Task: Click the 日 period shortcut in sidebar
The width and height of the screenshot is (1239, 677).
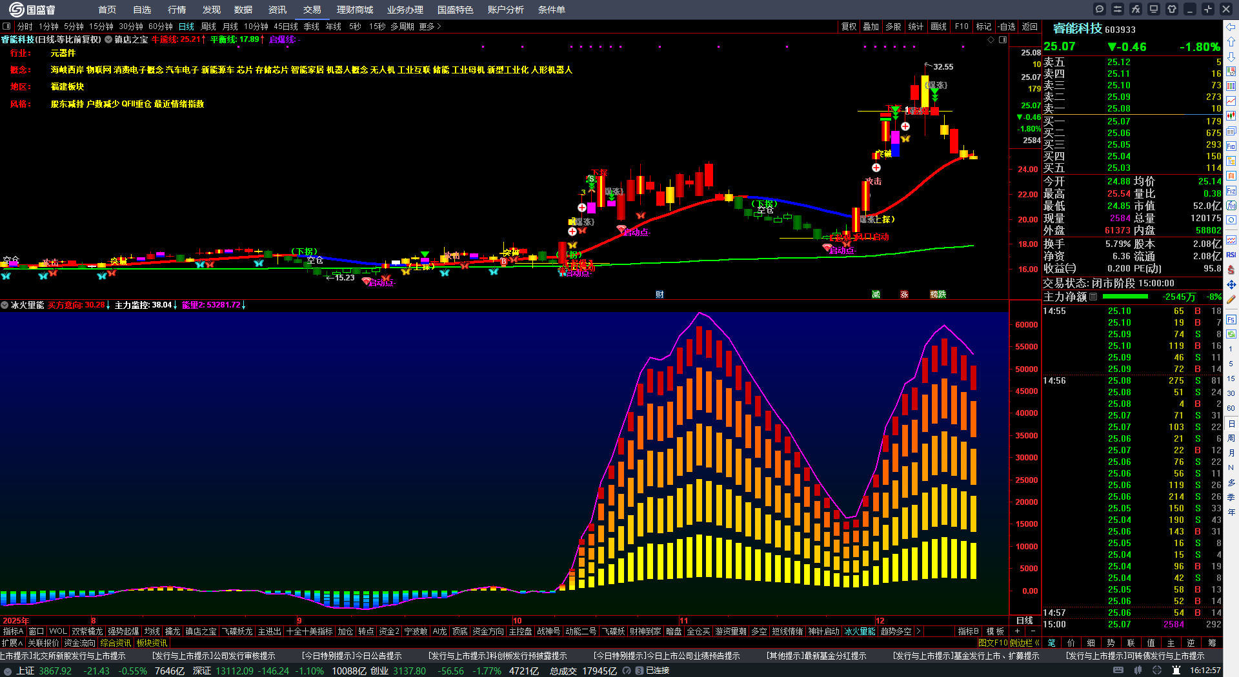Action: point(1231,424)
